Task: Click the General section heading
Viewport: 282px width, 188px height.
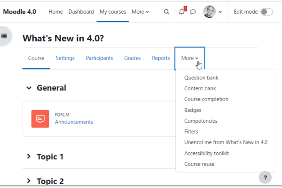Action: point(51,88)
